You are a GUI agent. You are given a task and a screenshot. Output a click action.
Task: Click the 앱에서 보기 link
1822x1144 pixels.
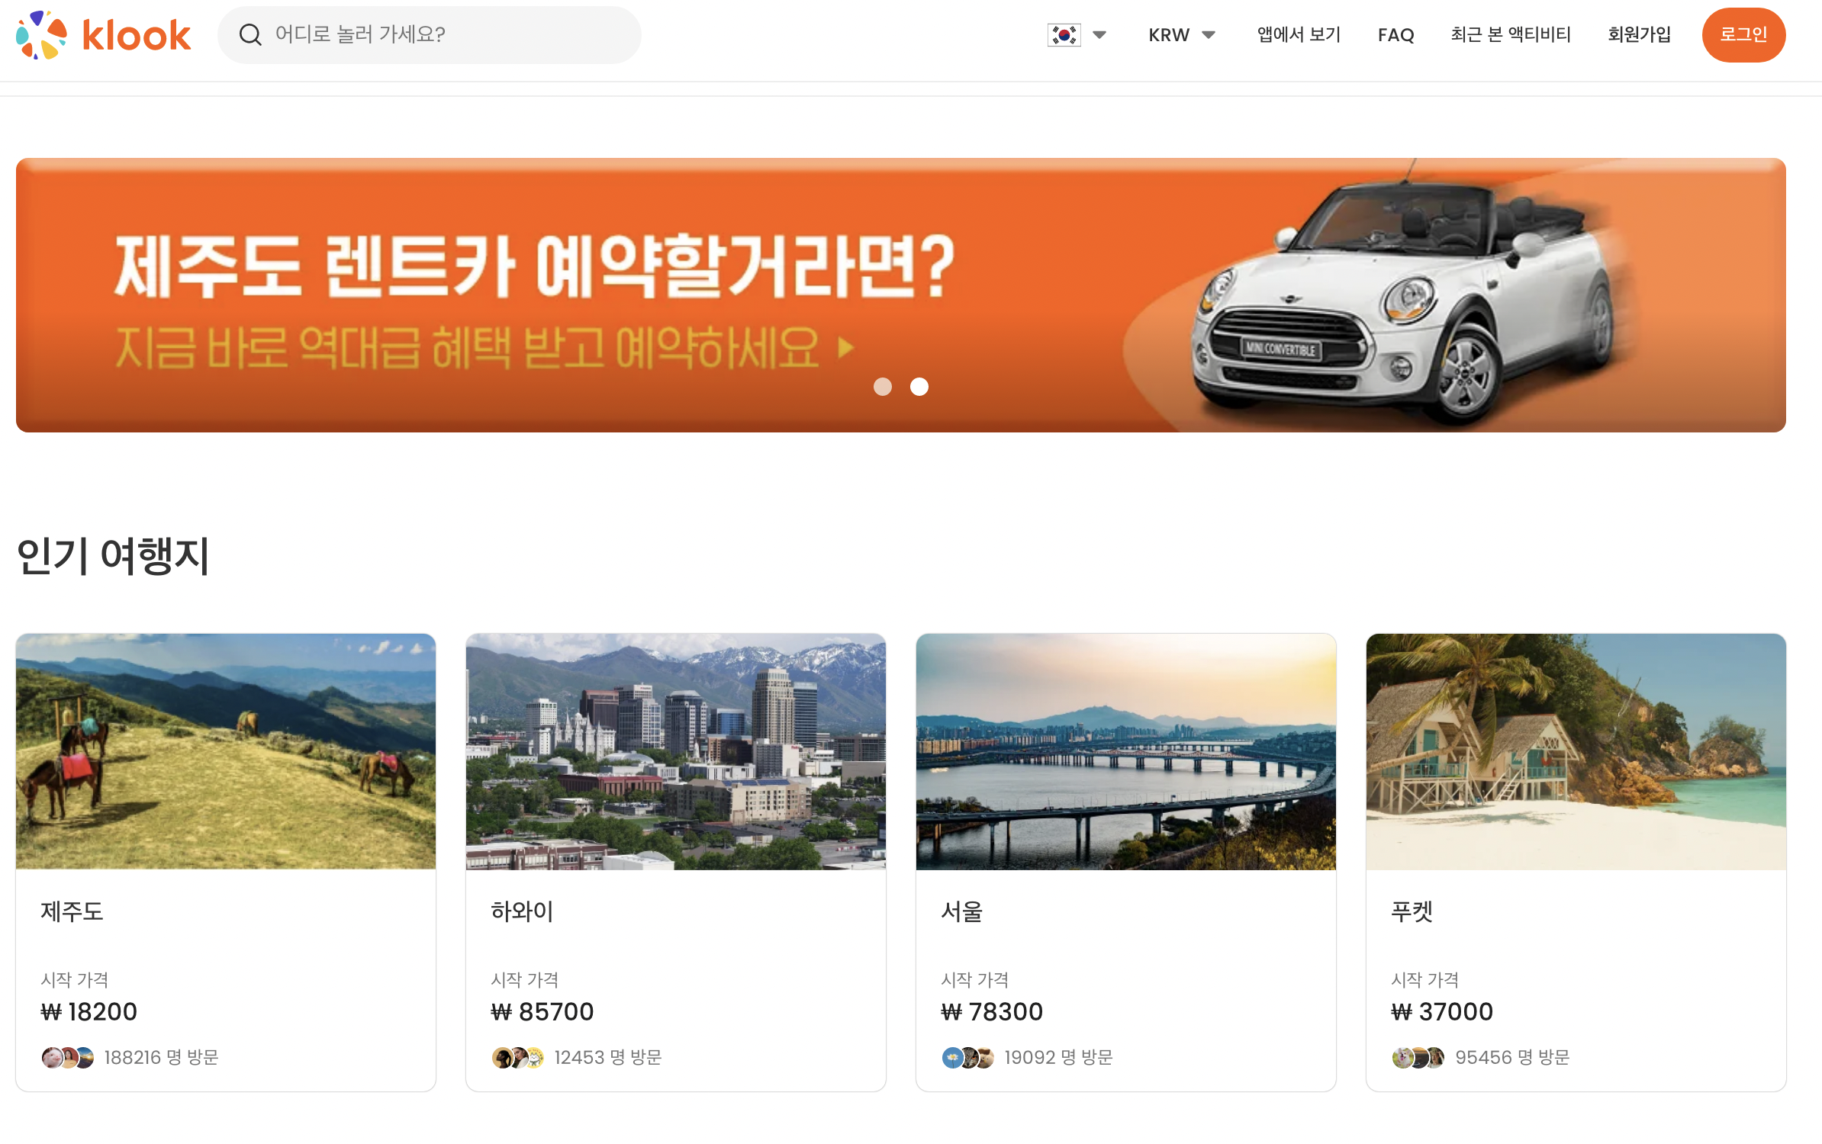point(1299,35)
